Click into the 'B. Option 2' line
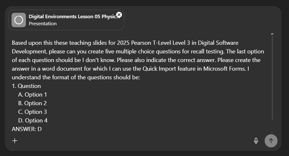 click(33, 103)
